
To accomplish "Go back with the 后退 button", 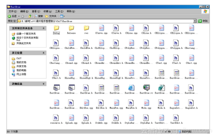I will point(12,16).
